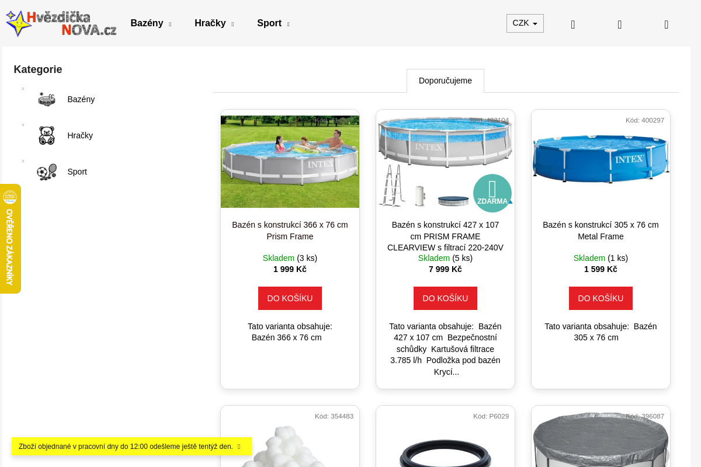Close the same-day shipping notification bar
The height and width of the screenshot is (467, 701).
pos(239,447)
